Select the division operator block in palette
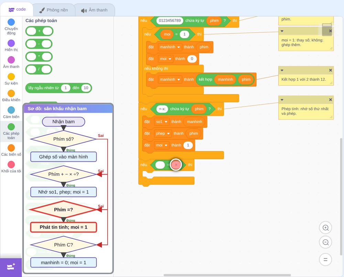Image resolution: width=344 pixels, height=277 pixels. tap(39, 69)
